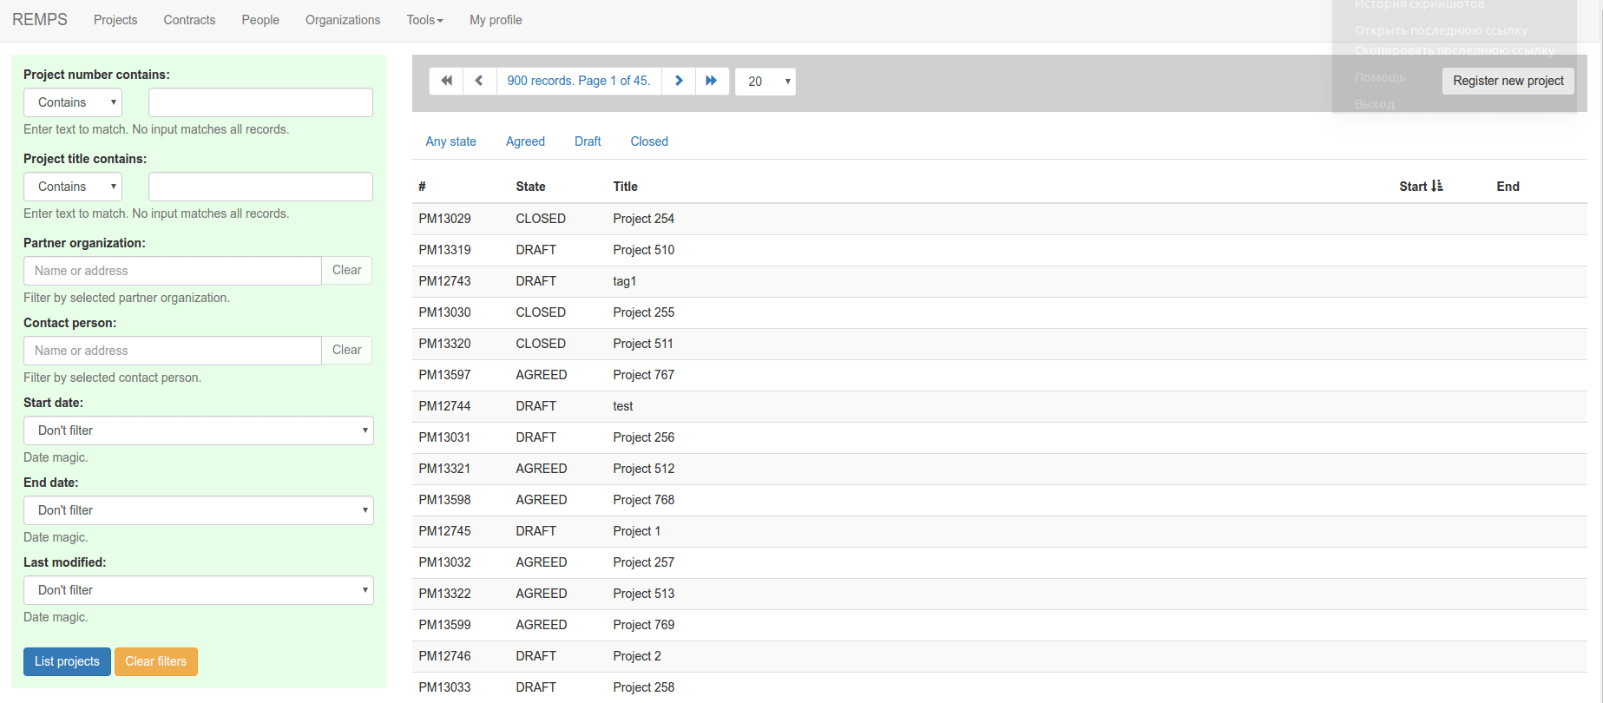This screenshot has height=703, width=1603.
Task: Focus the Partner organization name input
Action: point(173,271)
